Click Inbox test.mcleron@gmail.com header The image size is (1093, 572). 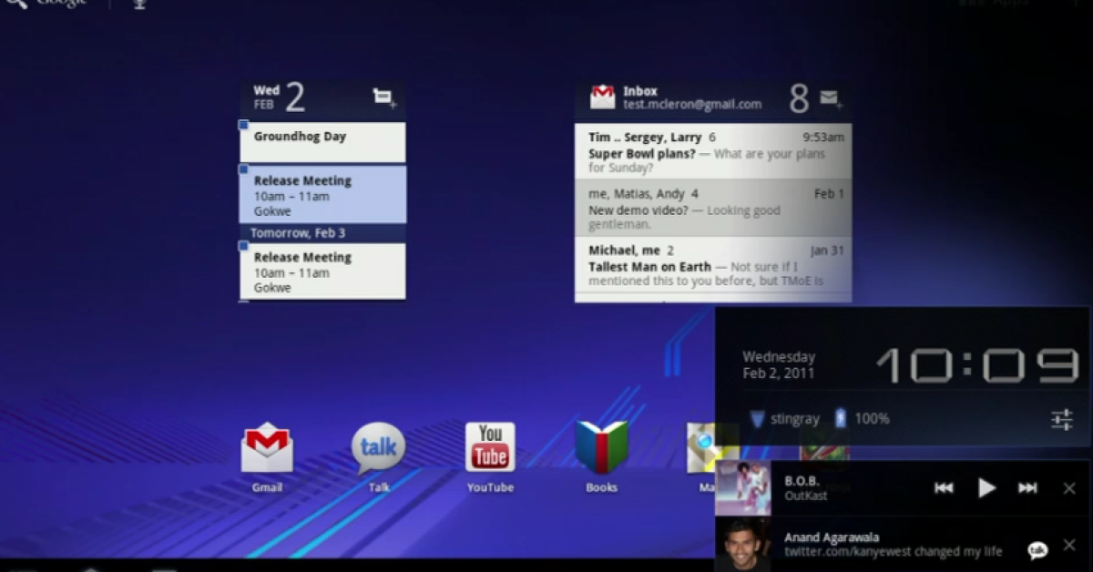(692, 97)
